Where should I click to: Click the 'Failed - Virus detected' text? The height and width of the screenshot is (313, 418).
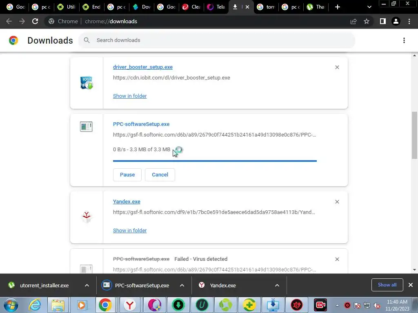[201, 259]
